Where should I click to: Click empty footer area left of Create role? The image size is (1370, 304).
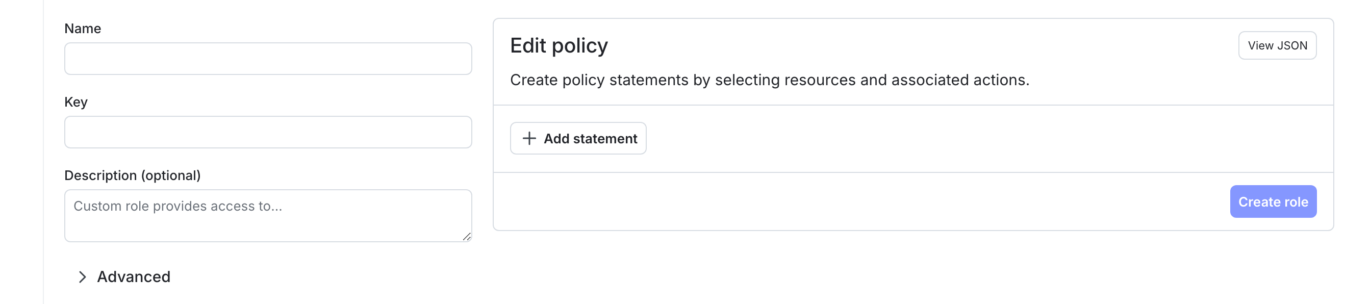851,202
